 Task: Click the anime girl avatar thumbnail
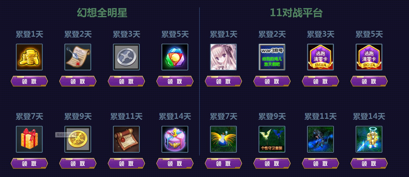click(223, 57)
